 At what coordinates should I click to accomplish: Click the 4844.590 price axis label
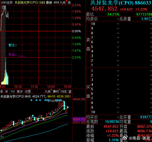coord(79,99)
